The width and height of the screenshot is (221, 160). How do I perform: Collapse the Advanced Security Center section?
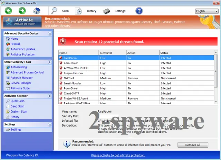(50, 33)
